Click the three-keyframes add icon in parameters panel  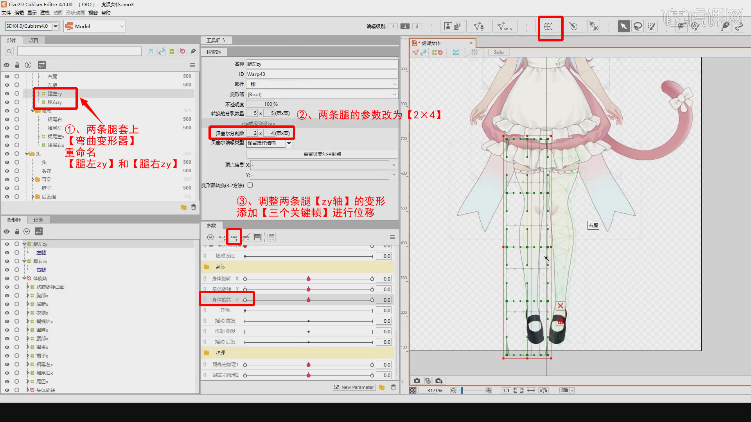pyautogui.click(x=234, y=237)
